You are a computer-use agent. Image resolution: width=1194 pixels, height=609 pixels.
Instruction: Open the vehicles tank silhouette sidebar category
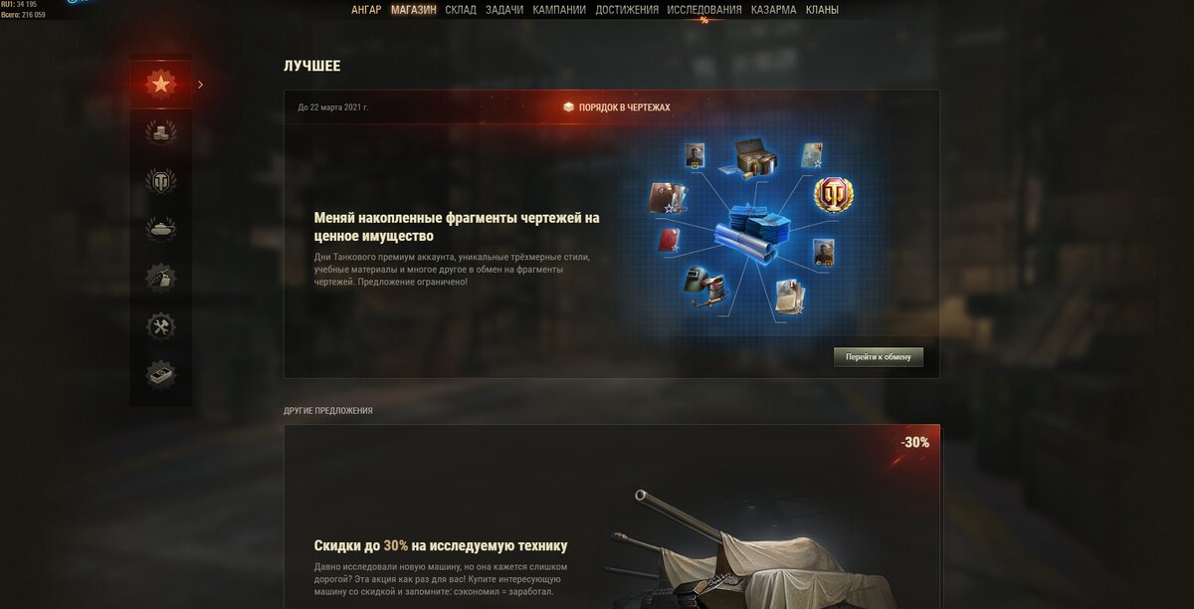click(x=161, y=230)
